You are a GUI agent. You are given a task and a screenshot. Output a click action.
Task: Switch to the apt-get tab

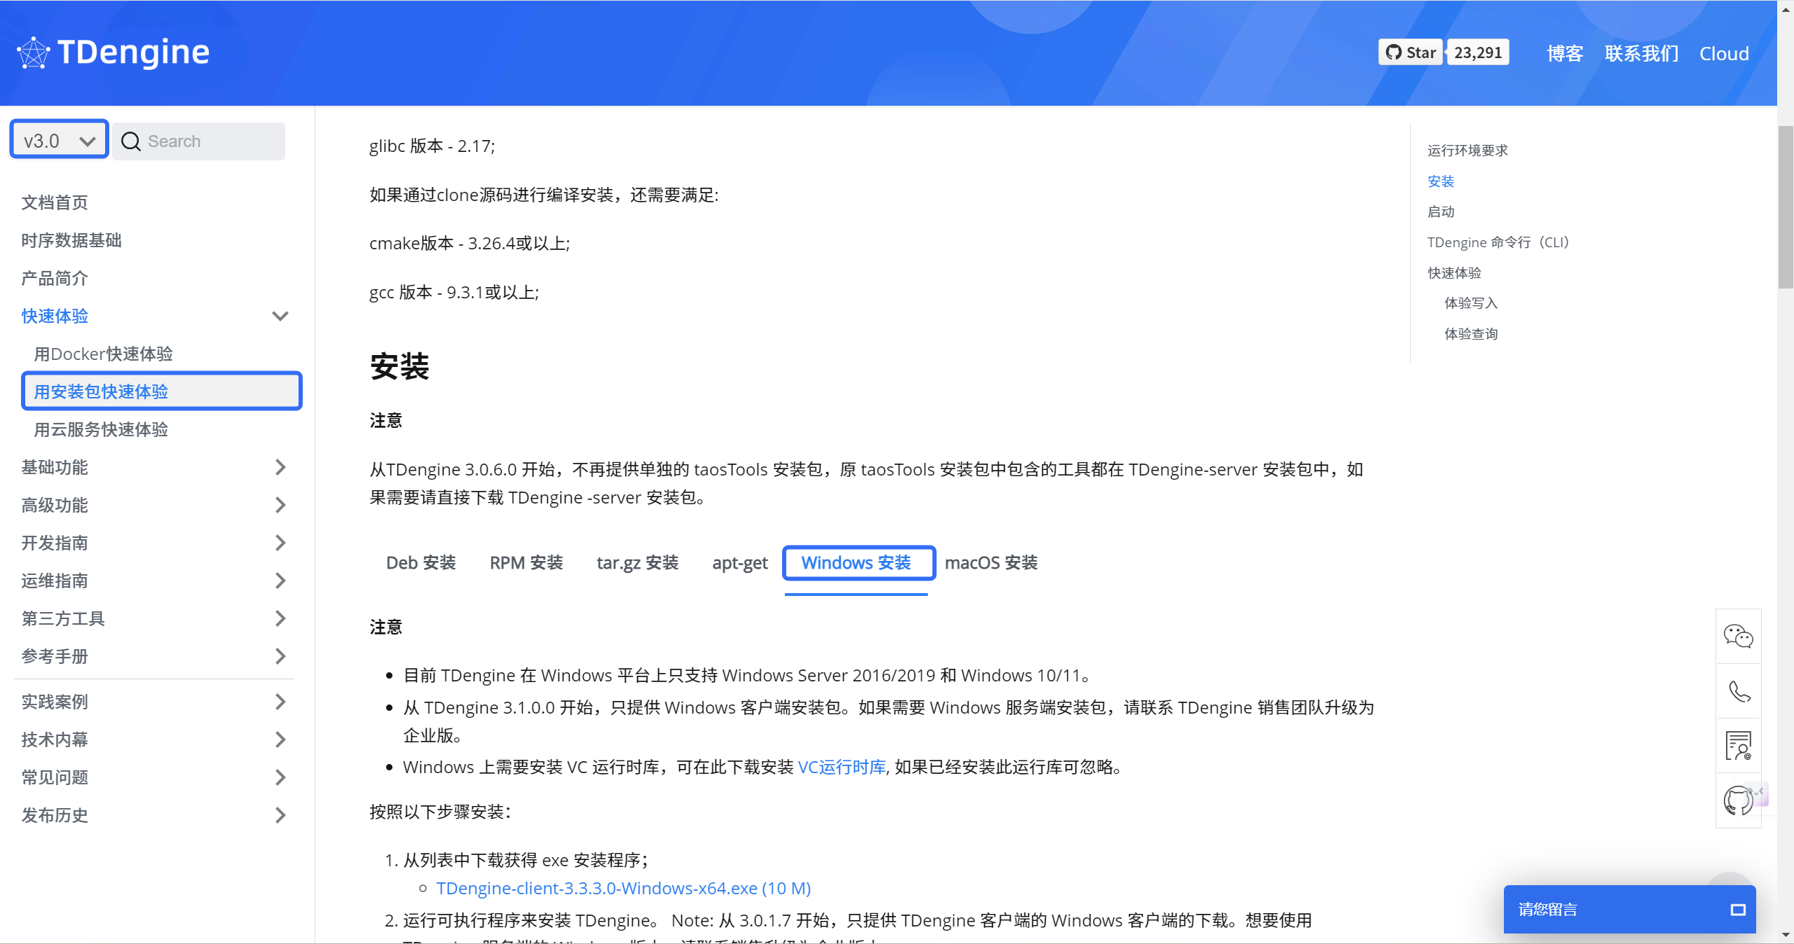(740, 562)
